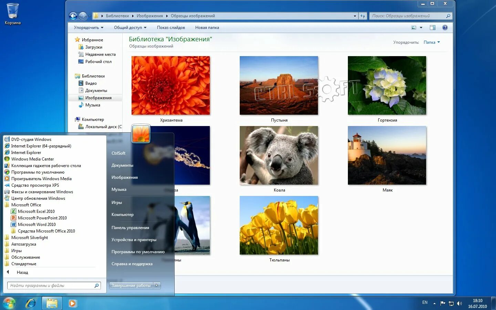Click the Explorer Forward navigation arrow
The width and height of the screenshot is (496, 310).
(83, 16)
